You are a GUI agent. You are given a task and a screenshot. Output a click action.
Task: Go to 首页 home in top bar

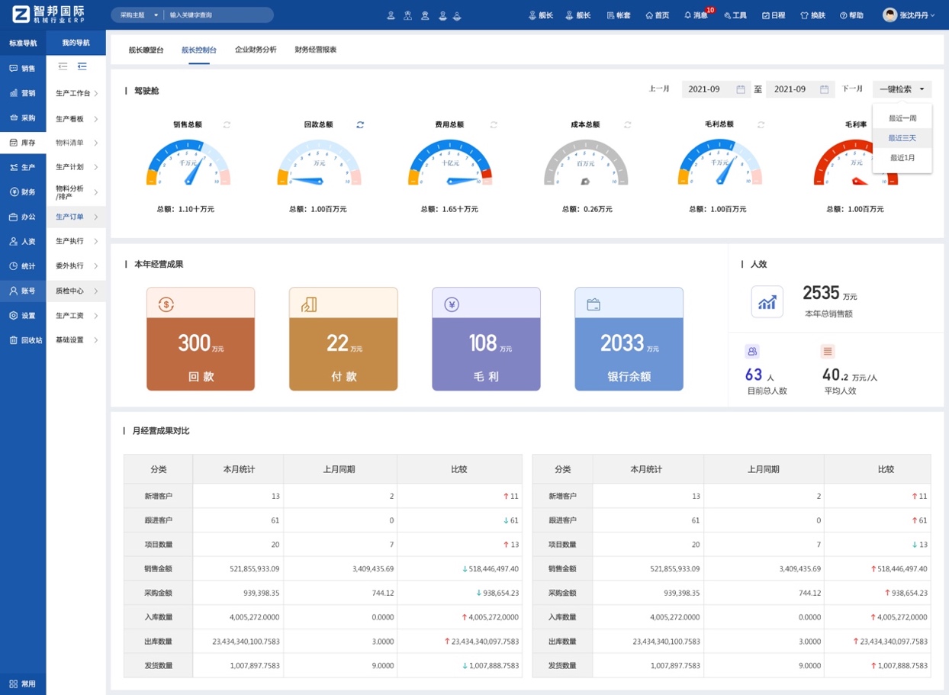pyautogui.click(x=657, y=15)
